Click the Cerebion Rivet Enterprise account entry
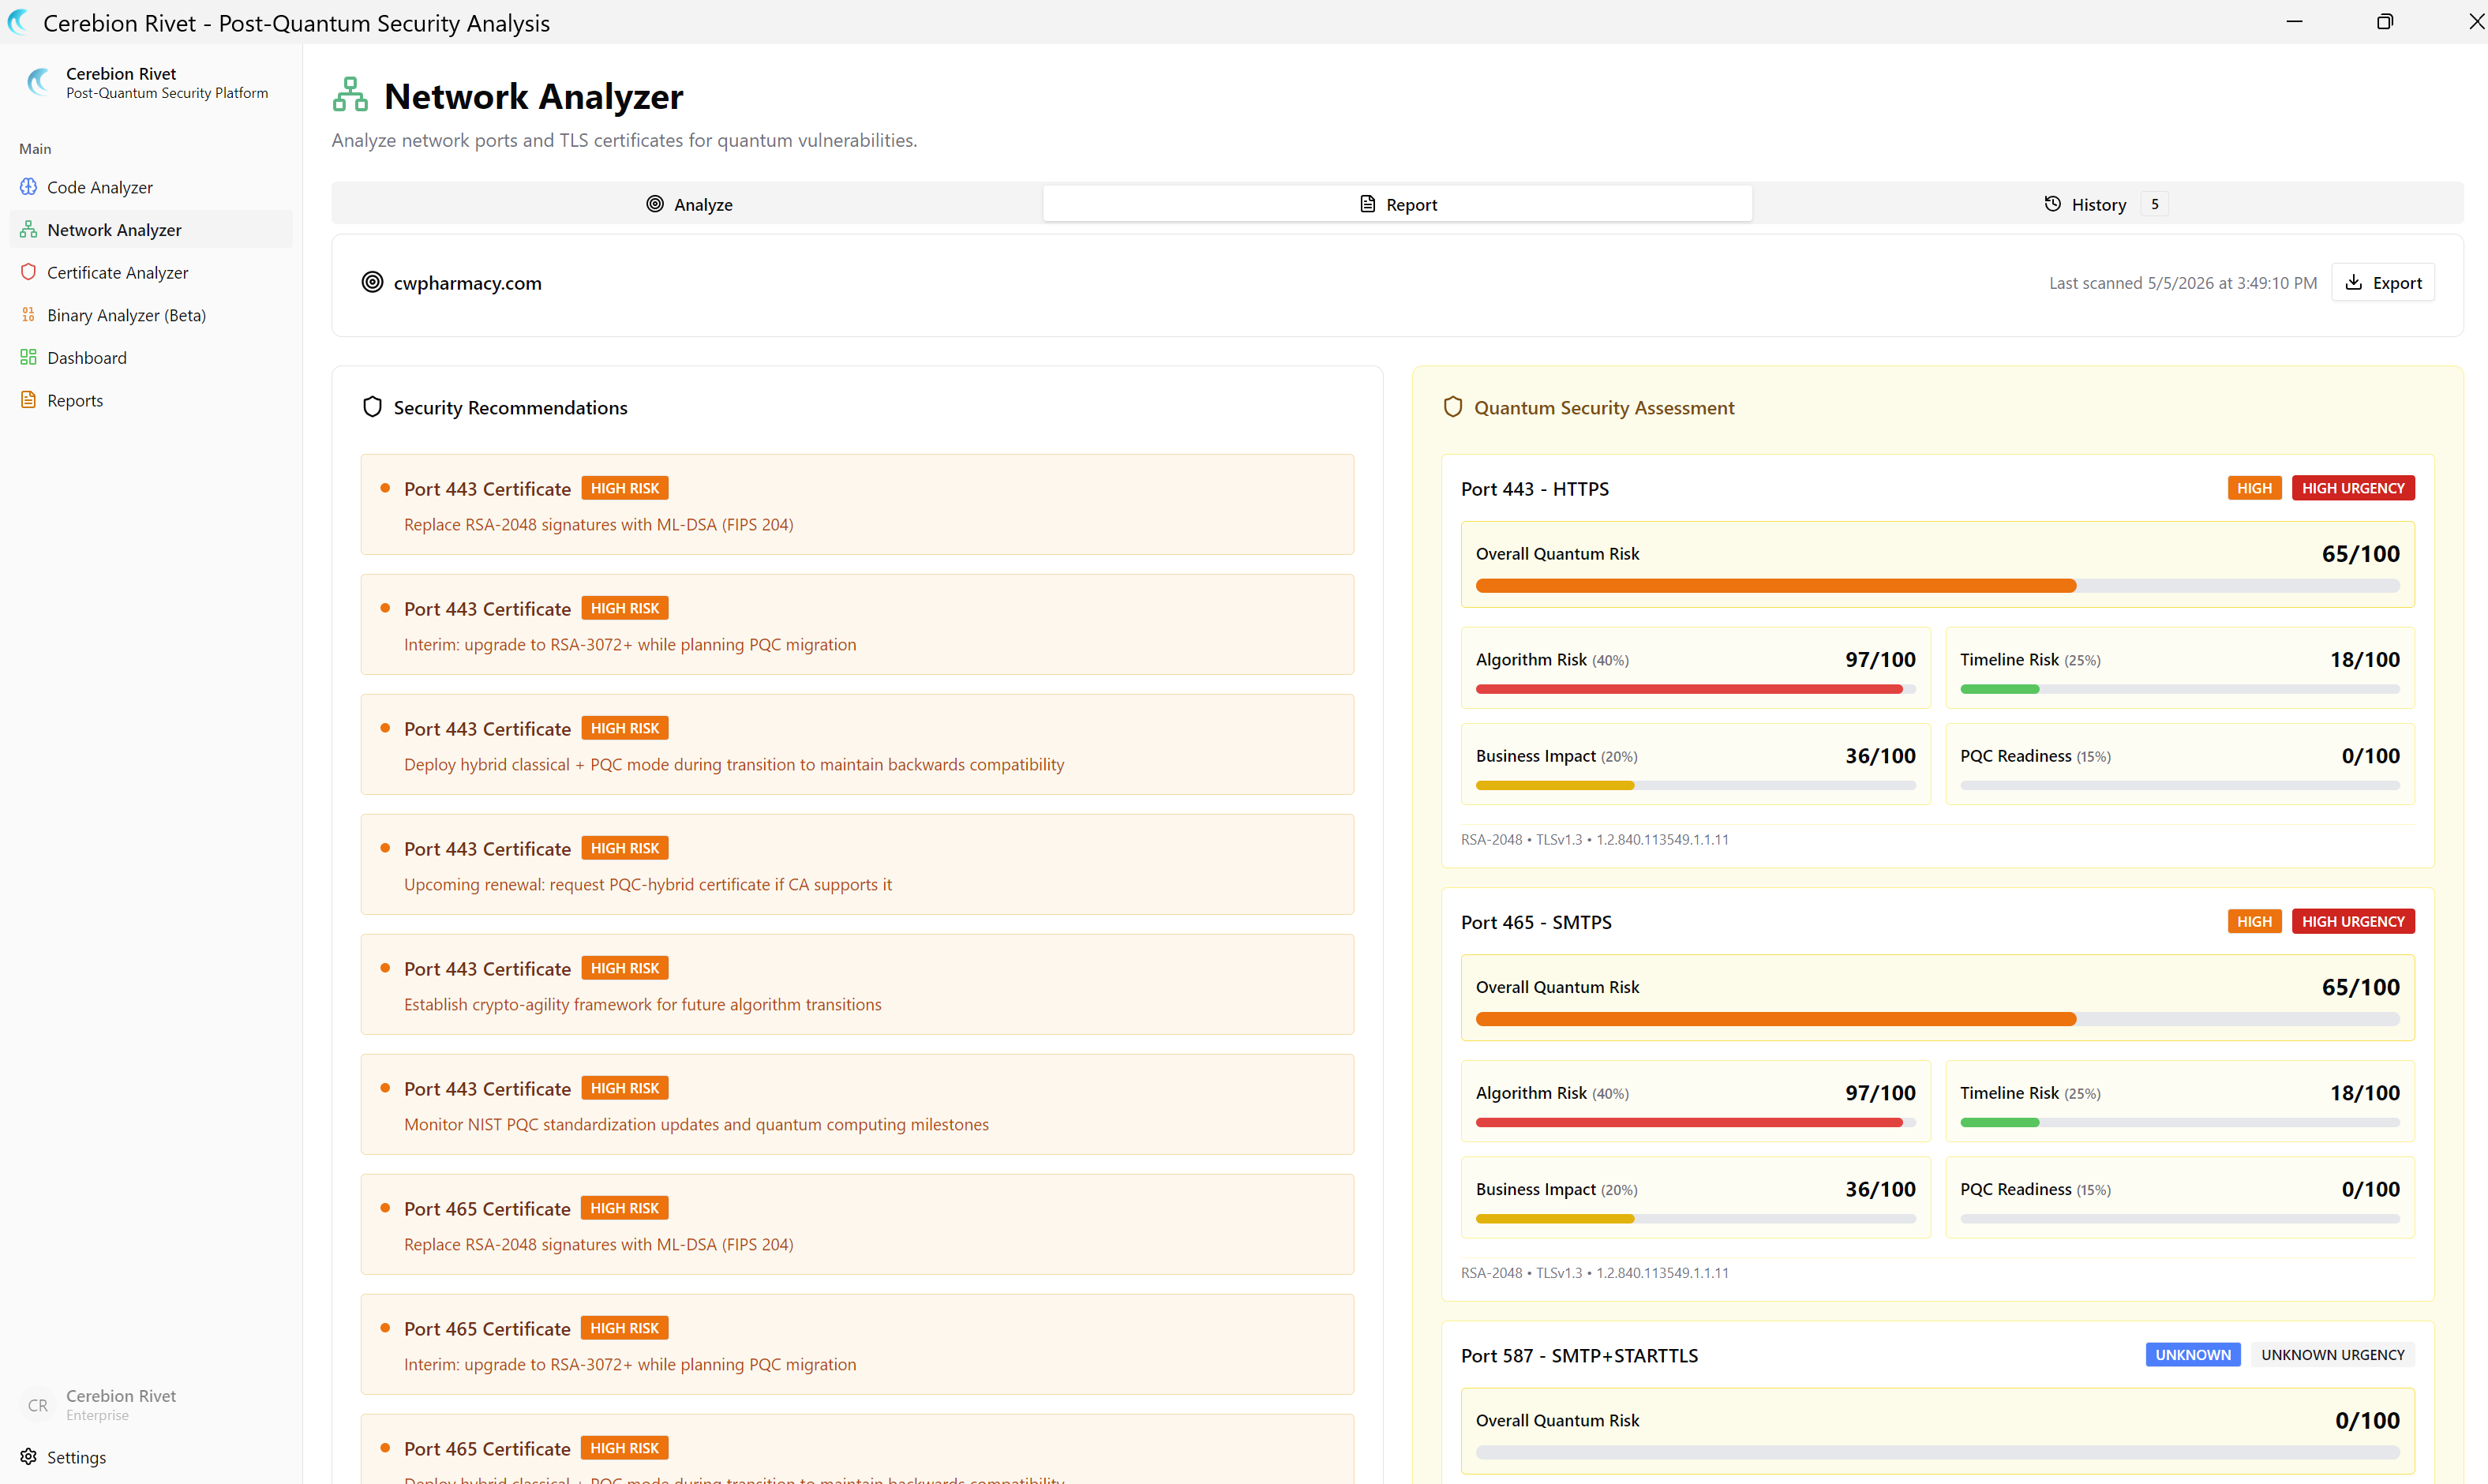 tap(151, 1405)
